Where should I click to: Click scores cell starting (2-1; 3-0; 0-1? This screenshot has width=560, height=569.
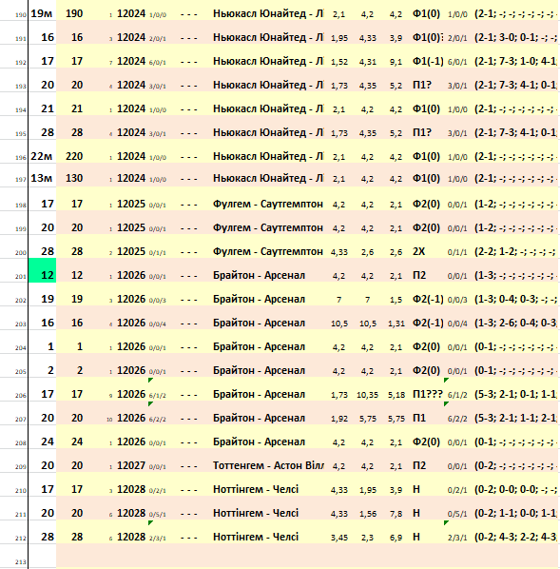515,37
